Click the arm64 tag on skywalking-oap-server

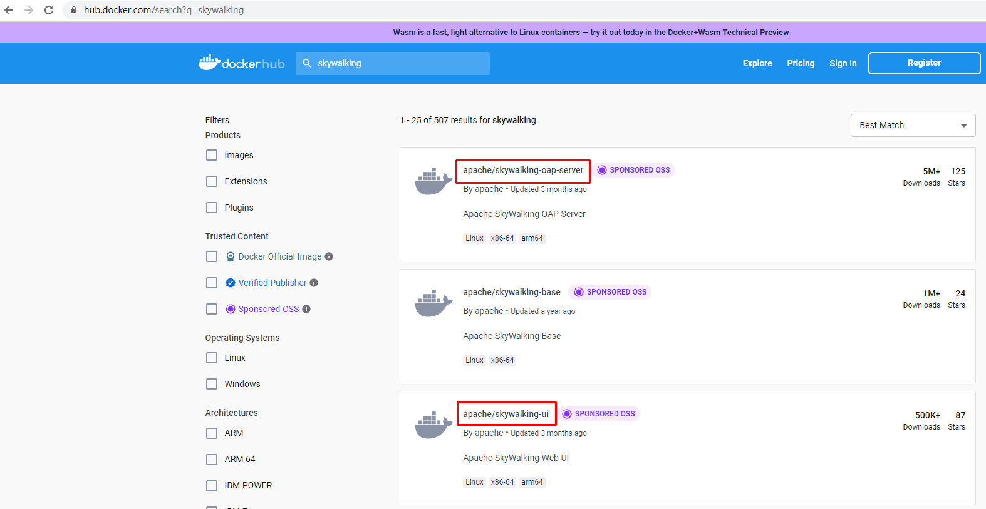[x=532, y=238]
